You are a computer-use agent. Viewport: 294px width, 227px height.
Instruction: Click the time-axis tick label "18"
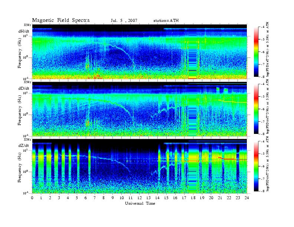[x=193, y=198]
